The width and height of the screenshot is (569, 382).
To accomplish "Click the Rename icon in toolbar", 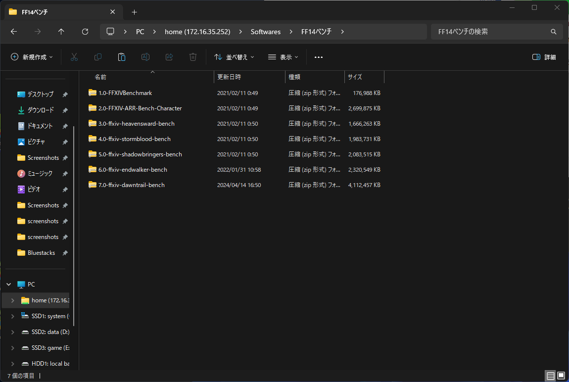I will [145, 57].
